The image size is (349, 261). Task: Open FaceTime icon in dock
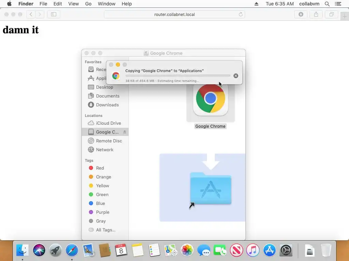(x=220, y=250)
